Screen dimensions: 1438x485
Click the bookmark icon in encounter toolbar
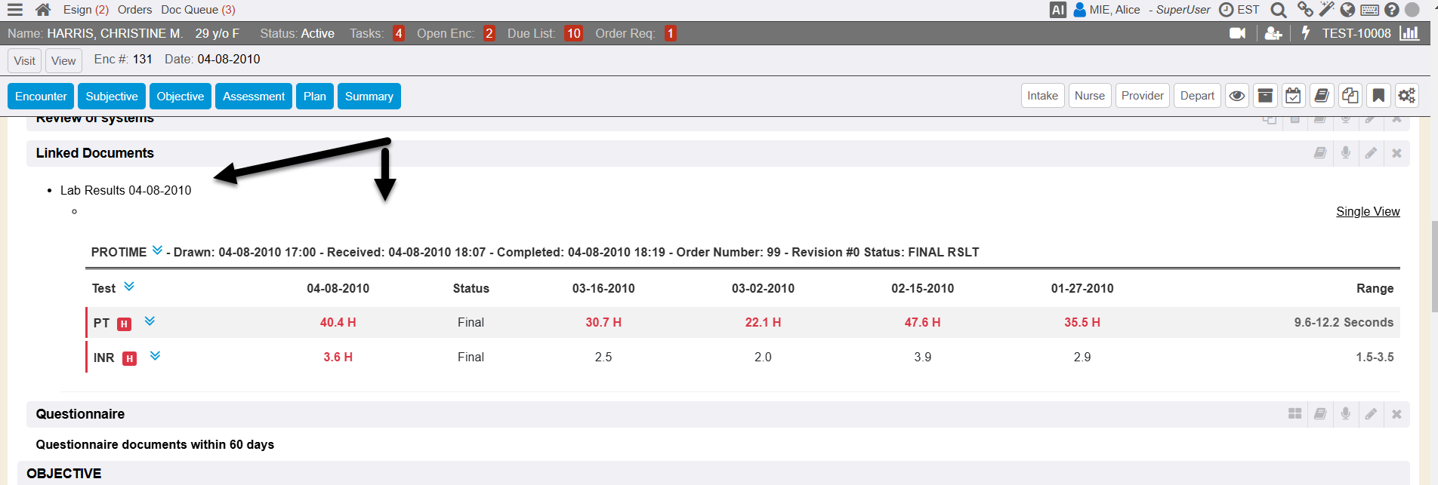pos(1378,96)
